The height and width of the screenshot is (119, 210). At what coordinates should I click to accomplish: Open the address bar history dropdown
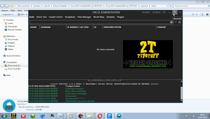coord(167,6)
